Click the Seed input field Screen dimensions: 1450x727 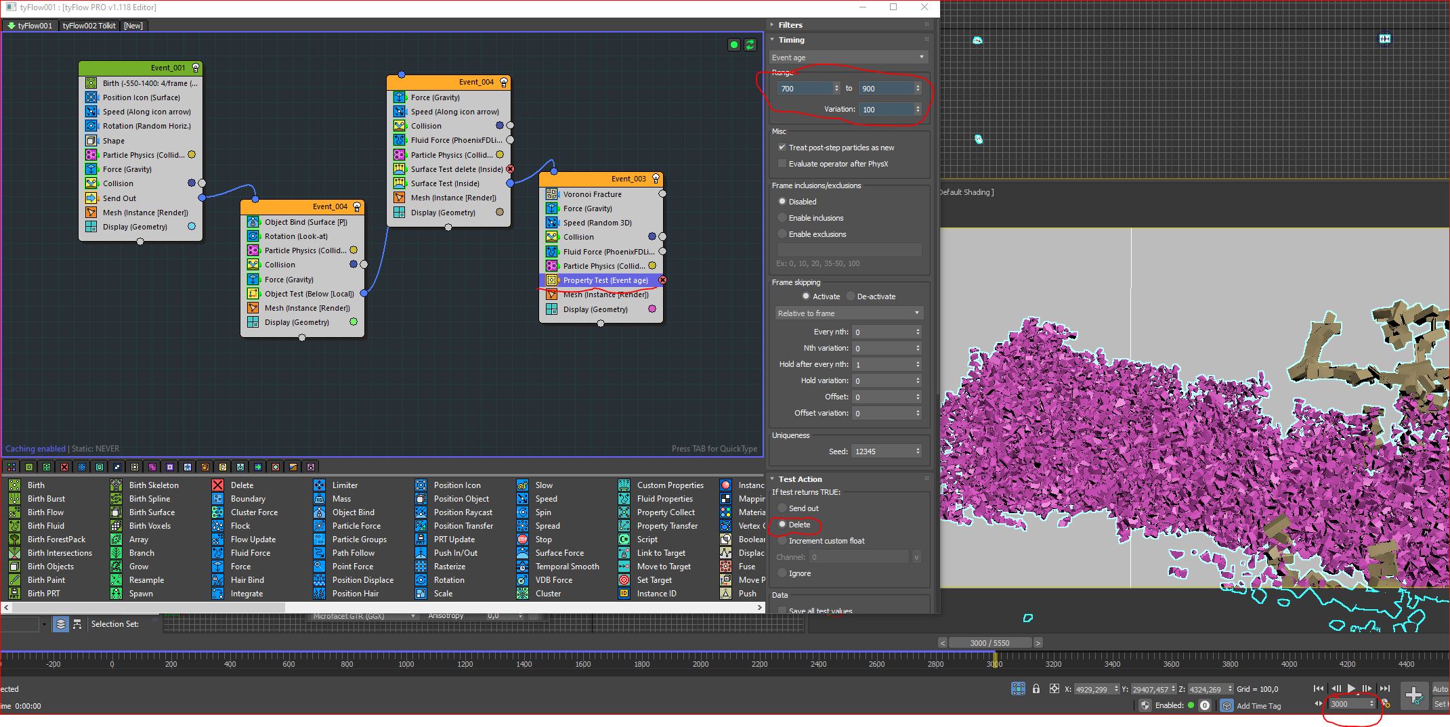[882, 451]
